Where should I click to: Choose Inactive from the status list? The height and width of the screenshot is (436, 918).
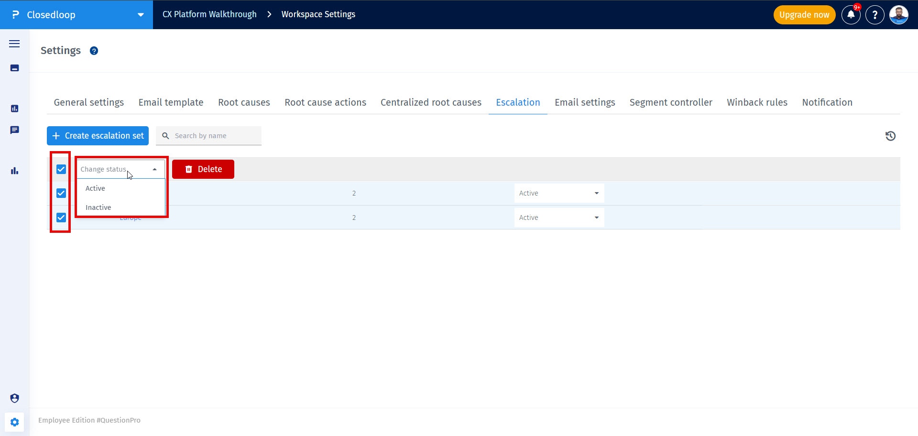(98, 207)
